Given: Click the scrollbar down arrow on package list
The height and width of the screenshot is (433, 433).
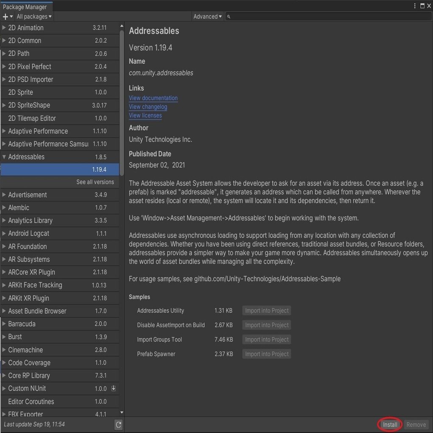Looking at the screenshot, I should coord(121,411).
